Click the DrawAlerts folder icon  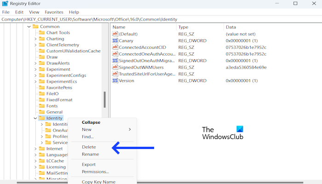coord(42,63)
